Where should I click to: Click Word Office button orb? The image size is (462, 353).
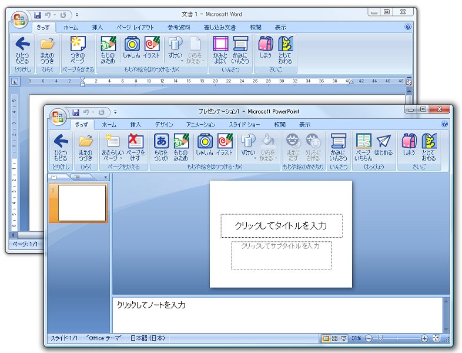[20, 19]
